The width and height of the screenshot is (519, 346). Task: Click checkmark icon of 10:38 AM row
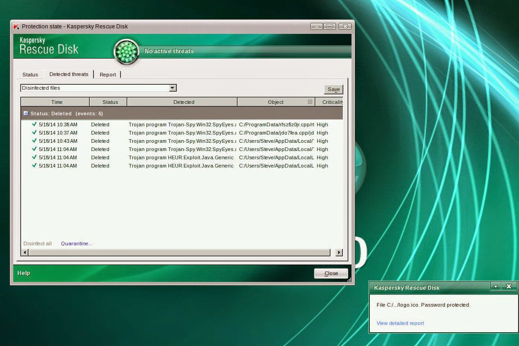(34, 124)
